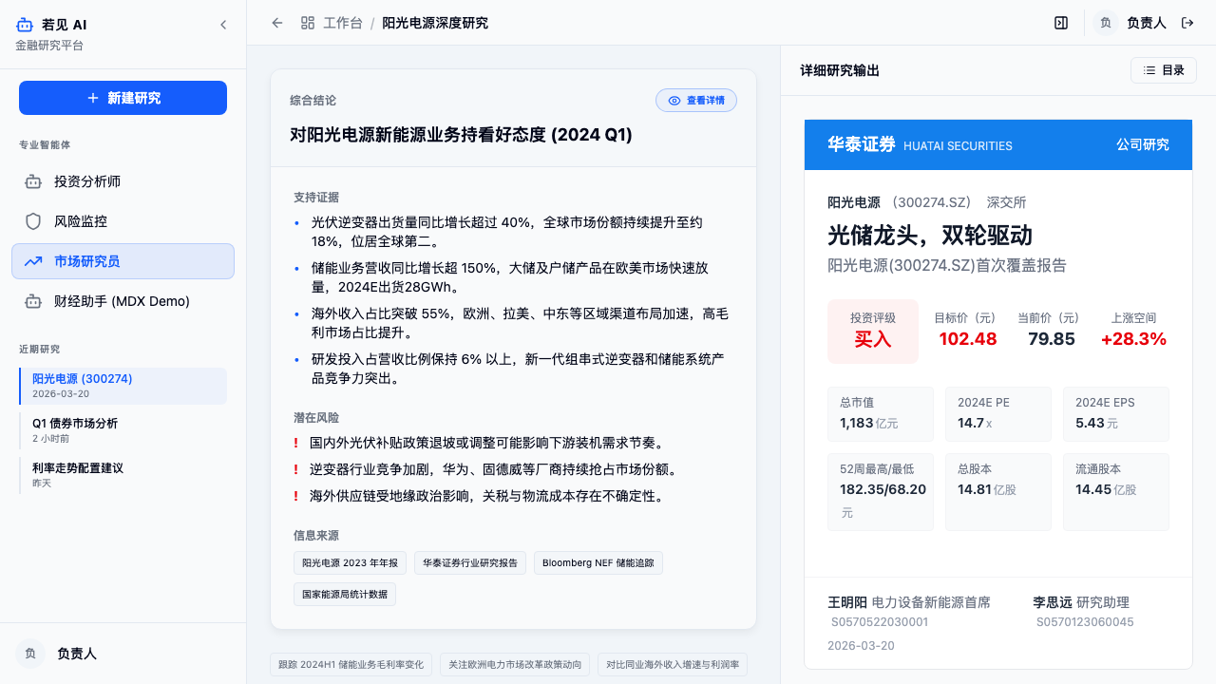Click the 总市值 1,183 亿元 card
Viewport: 1216px width, 684px height.
[x=881, y=414]
